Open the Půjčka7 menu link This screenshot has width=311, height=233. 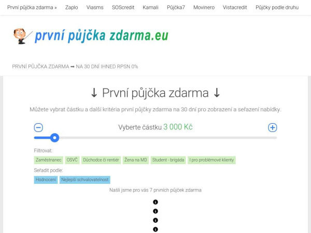click(x=176, y=8)
